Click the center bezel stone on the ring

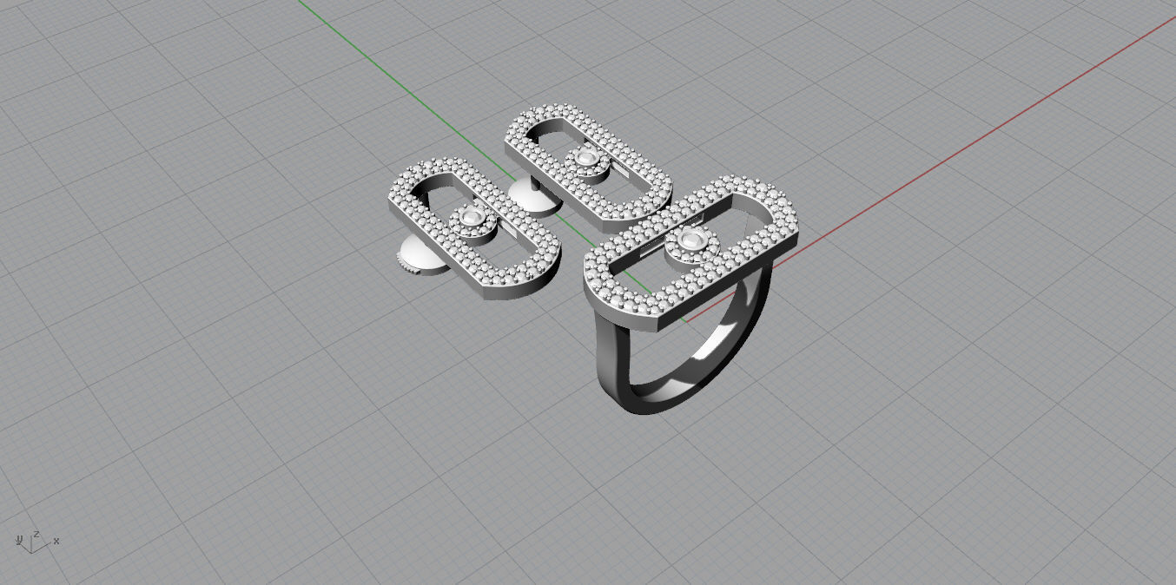691,241
